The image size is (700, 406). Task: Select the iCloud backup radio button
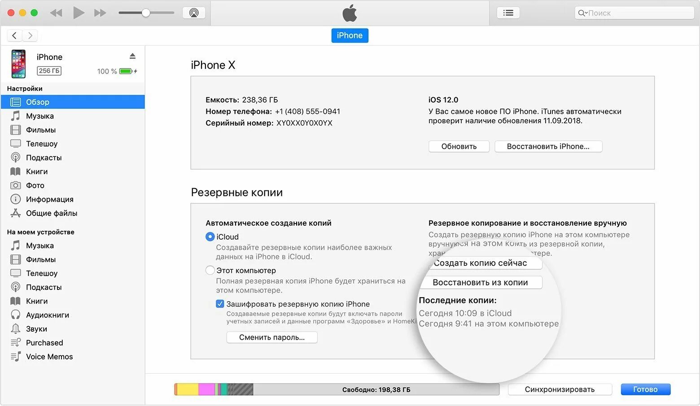pos(210,237)
